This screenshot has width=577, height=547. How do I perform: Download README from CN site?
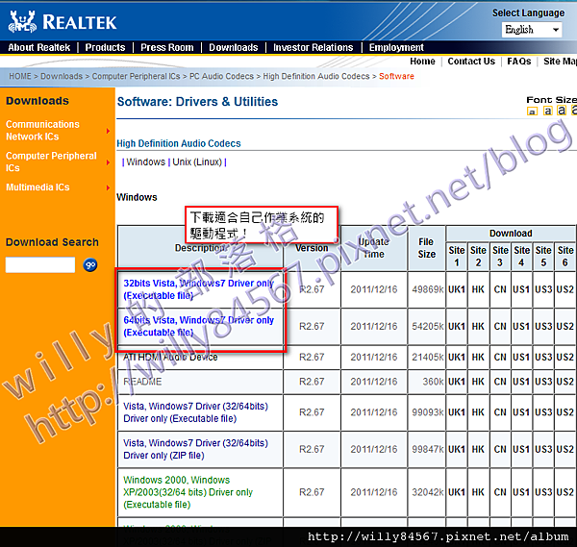pyautogui.click(x=500, y=382)
